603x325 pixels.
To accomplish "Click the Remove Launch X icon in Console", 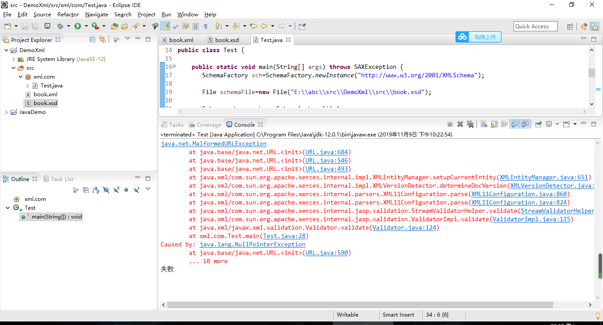I will click(460, 125).
